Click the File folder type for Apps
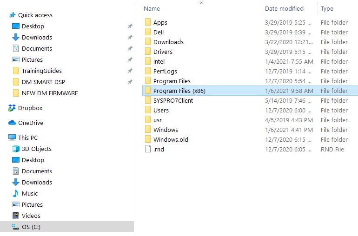 [x=334, y=22]
